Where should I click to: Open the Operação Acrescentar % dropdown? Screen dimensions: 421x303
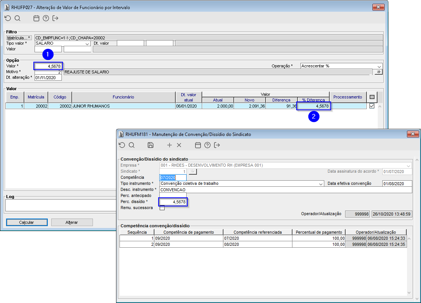coord(379,66)
